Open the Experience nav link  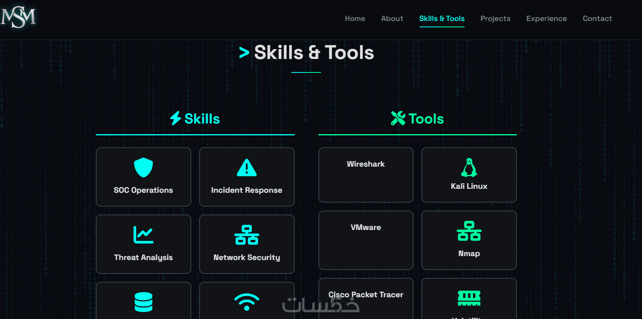pos(547,19)
